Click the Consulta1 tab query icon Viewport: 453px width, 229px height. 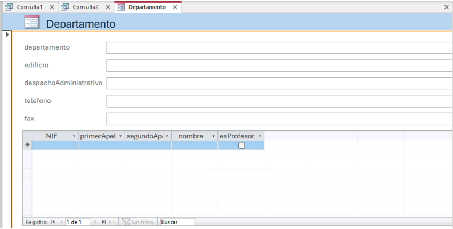tap(9, 7)
